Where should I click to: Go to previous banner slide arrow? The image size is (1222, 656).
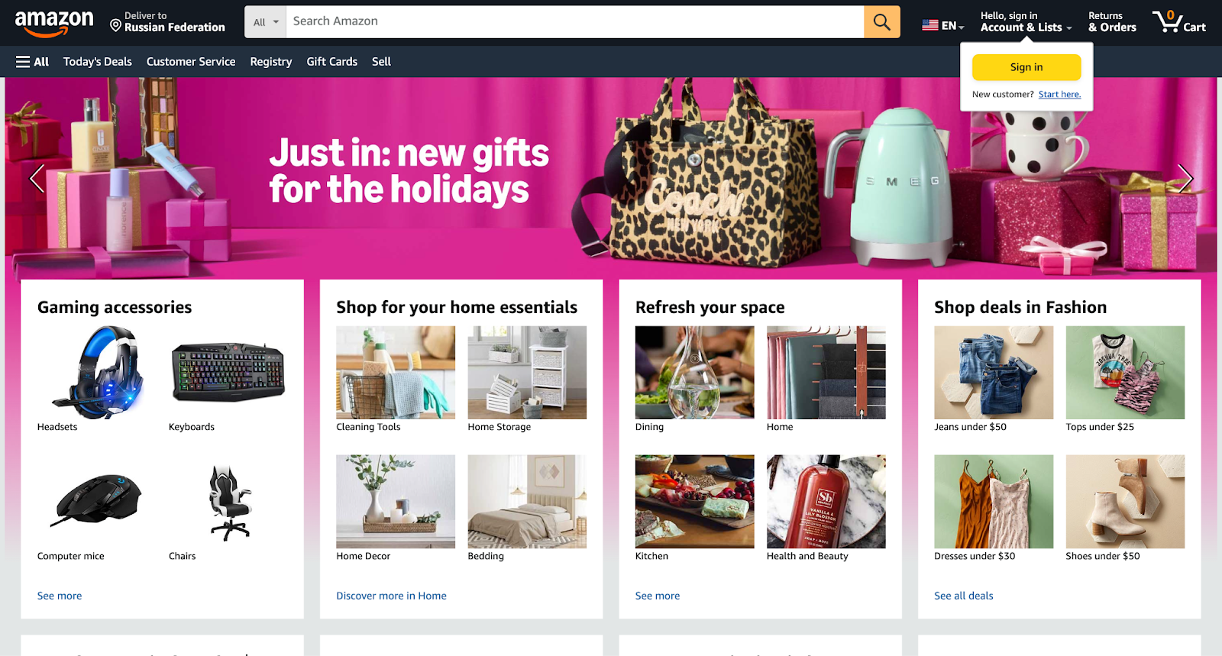(36, 179)
